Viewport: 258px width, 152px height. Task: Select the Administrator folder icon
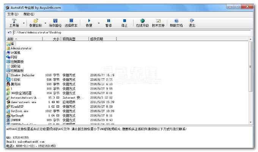8,48
